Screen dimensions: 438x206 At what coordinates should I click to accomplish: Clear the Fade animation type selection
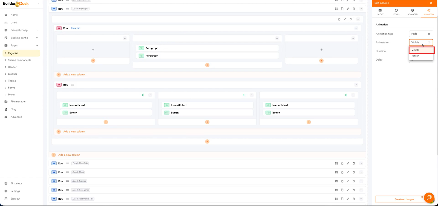[x=429, y=34]
